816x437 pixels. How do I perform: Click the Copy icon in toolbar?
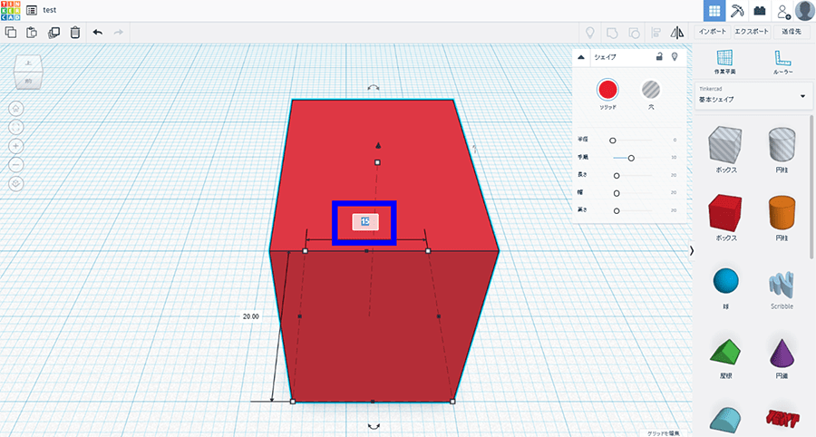click(x=10, y=33)
